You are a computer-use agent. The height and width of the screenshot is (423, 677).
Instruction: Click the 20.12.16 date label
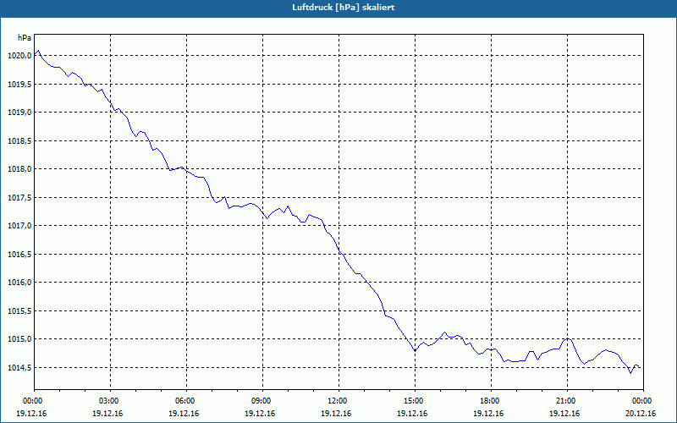641,413
